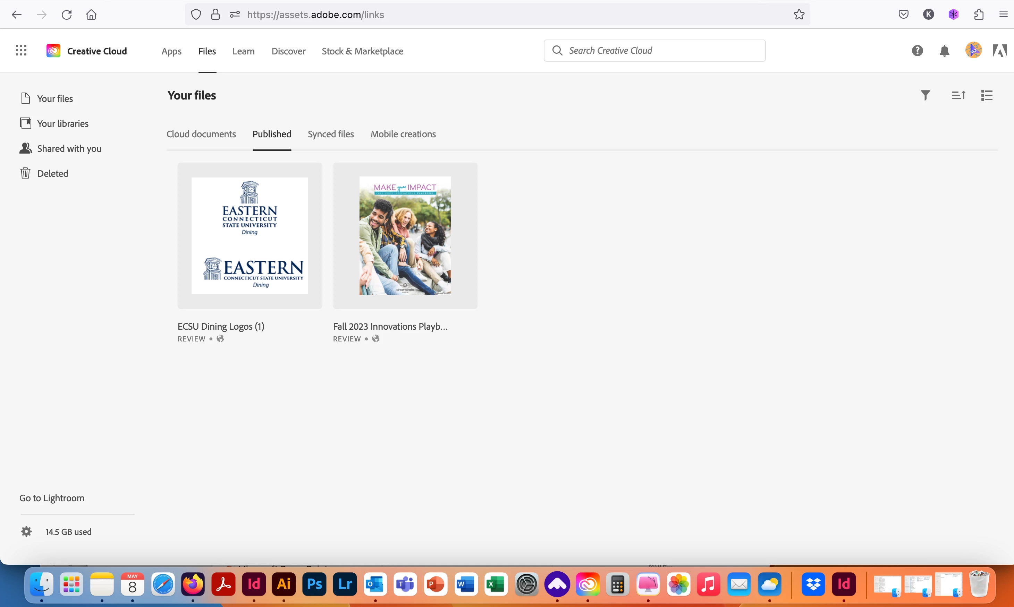Go to the Learn menu
Viewport: 1014px width, 607px height.
(243, 51)
